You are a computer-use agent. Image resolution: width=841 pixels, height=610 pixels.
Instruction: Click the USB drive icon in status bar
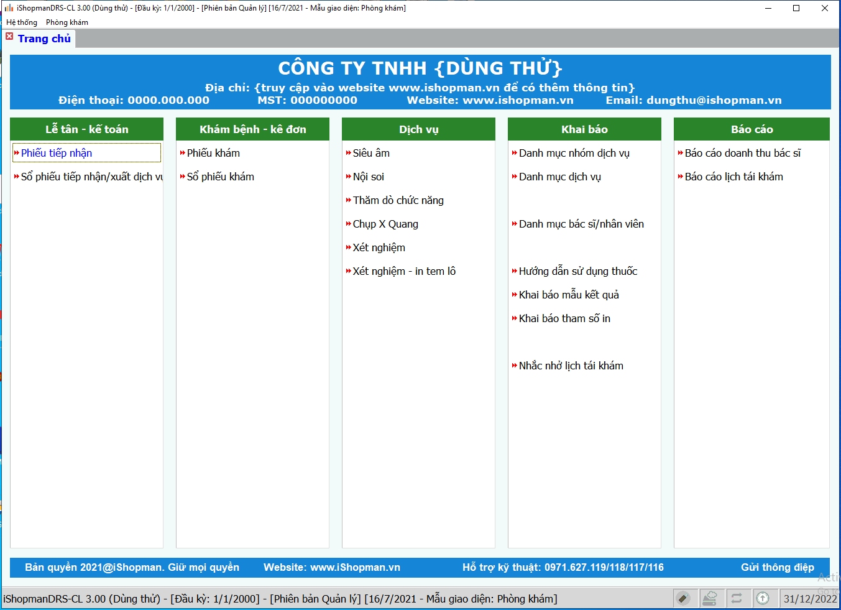(x=682, y=599)
